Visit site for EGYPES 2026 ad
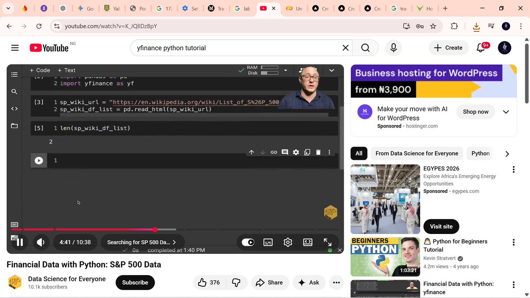 click(x=441, y=226)
